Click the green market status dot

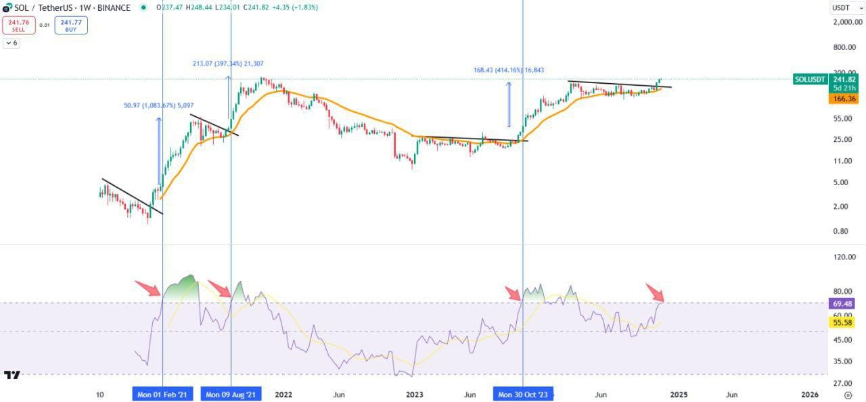tap(142, 8)
